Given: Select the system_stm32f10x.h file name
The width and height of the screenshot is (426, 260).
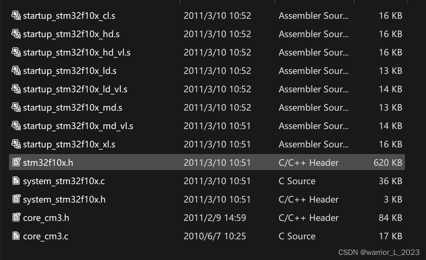Looking at the screenshot, I should [64, 199].
